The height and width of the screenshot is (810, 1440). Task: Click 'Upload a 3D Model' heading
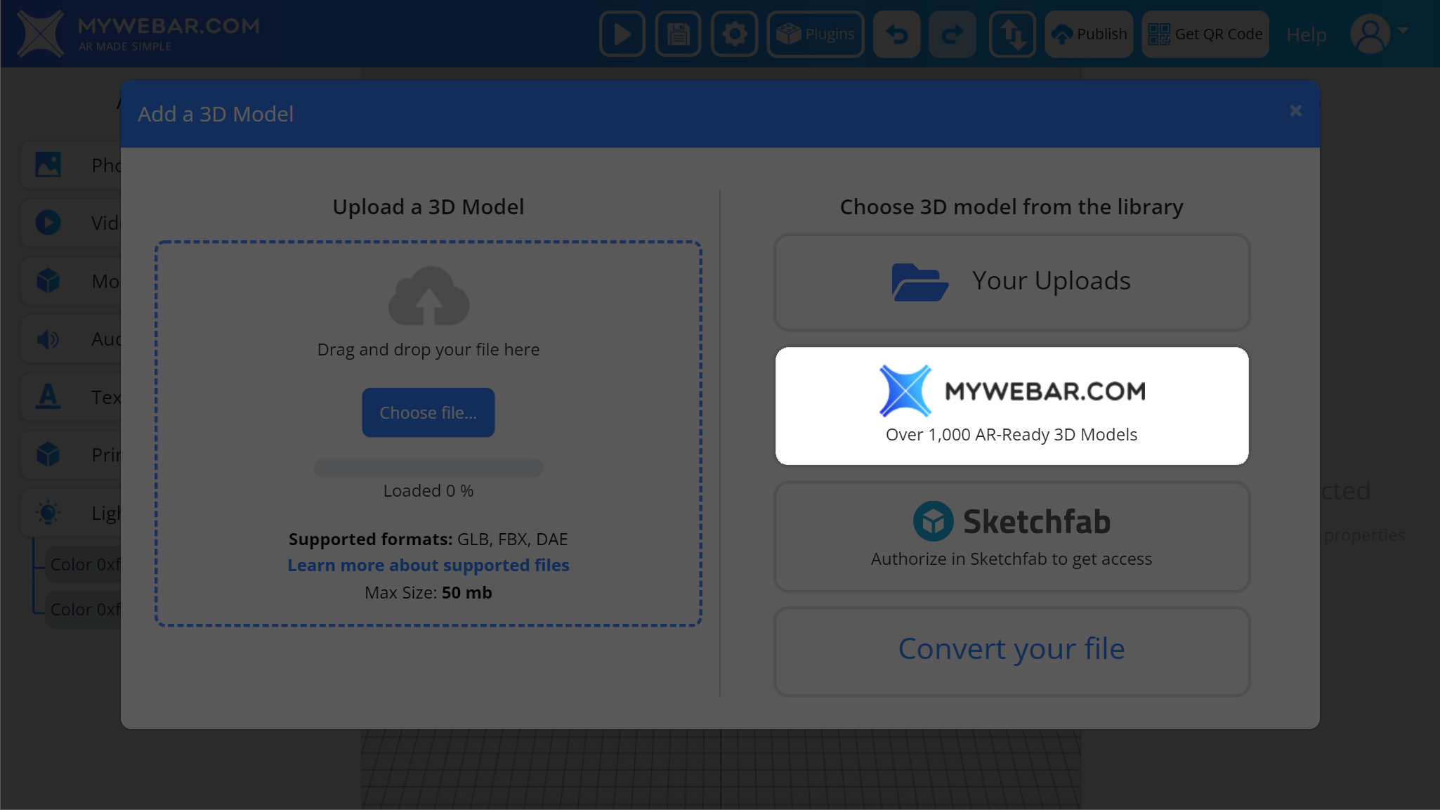pyautogui.click(x=428, y=207)
